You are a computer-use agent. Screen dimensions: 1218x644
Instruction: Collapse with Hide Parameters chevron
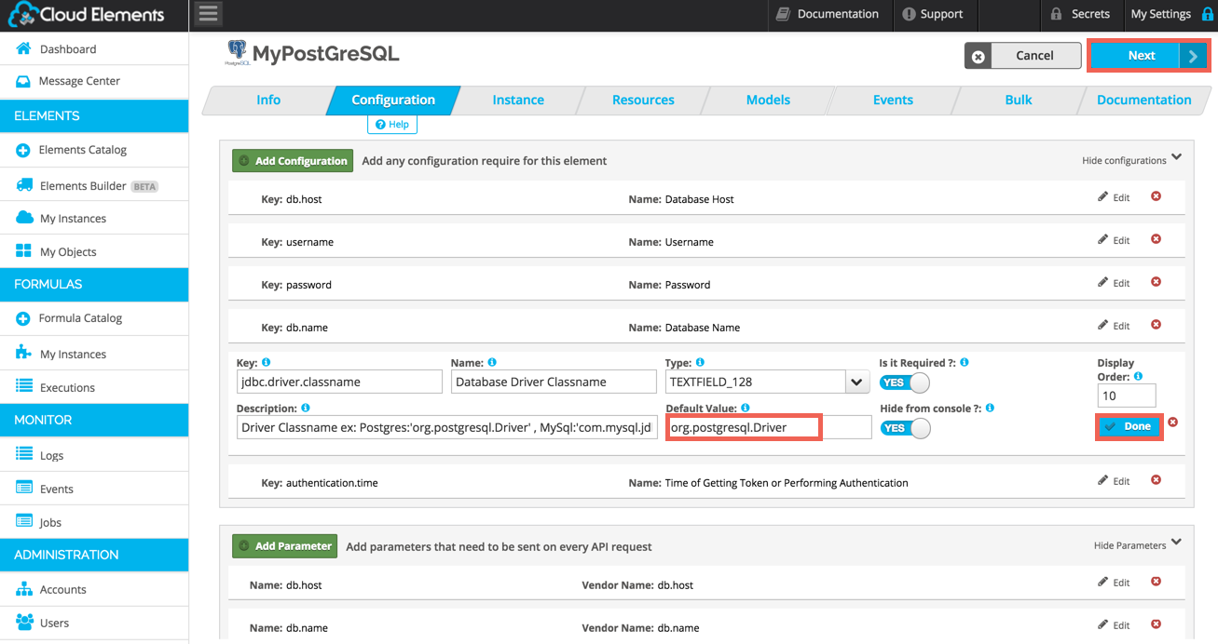[x=1176, y=543]
